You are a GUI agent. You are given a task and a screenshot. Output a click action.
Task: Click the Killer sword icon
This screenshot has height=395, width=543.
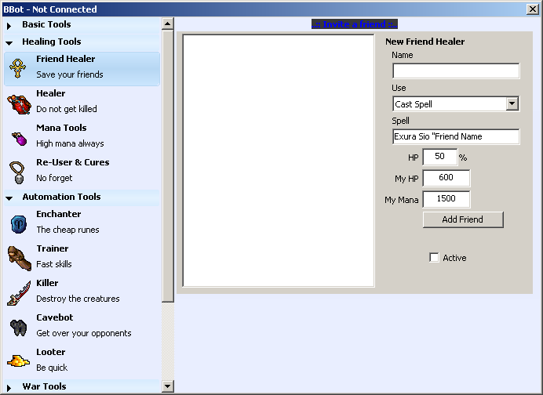click(19, 292)
